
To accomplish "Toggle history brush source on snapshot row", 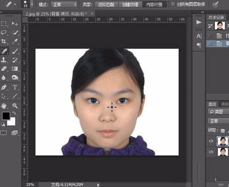I will click(x=210, y=26).
